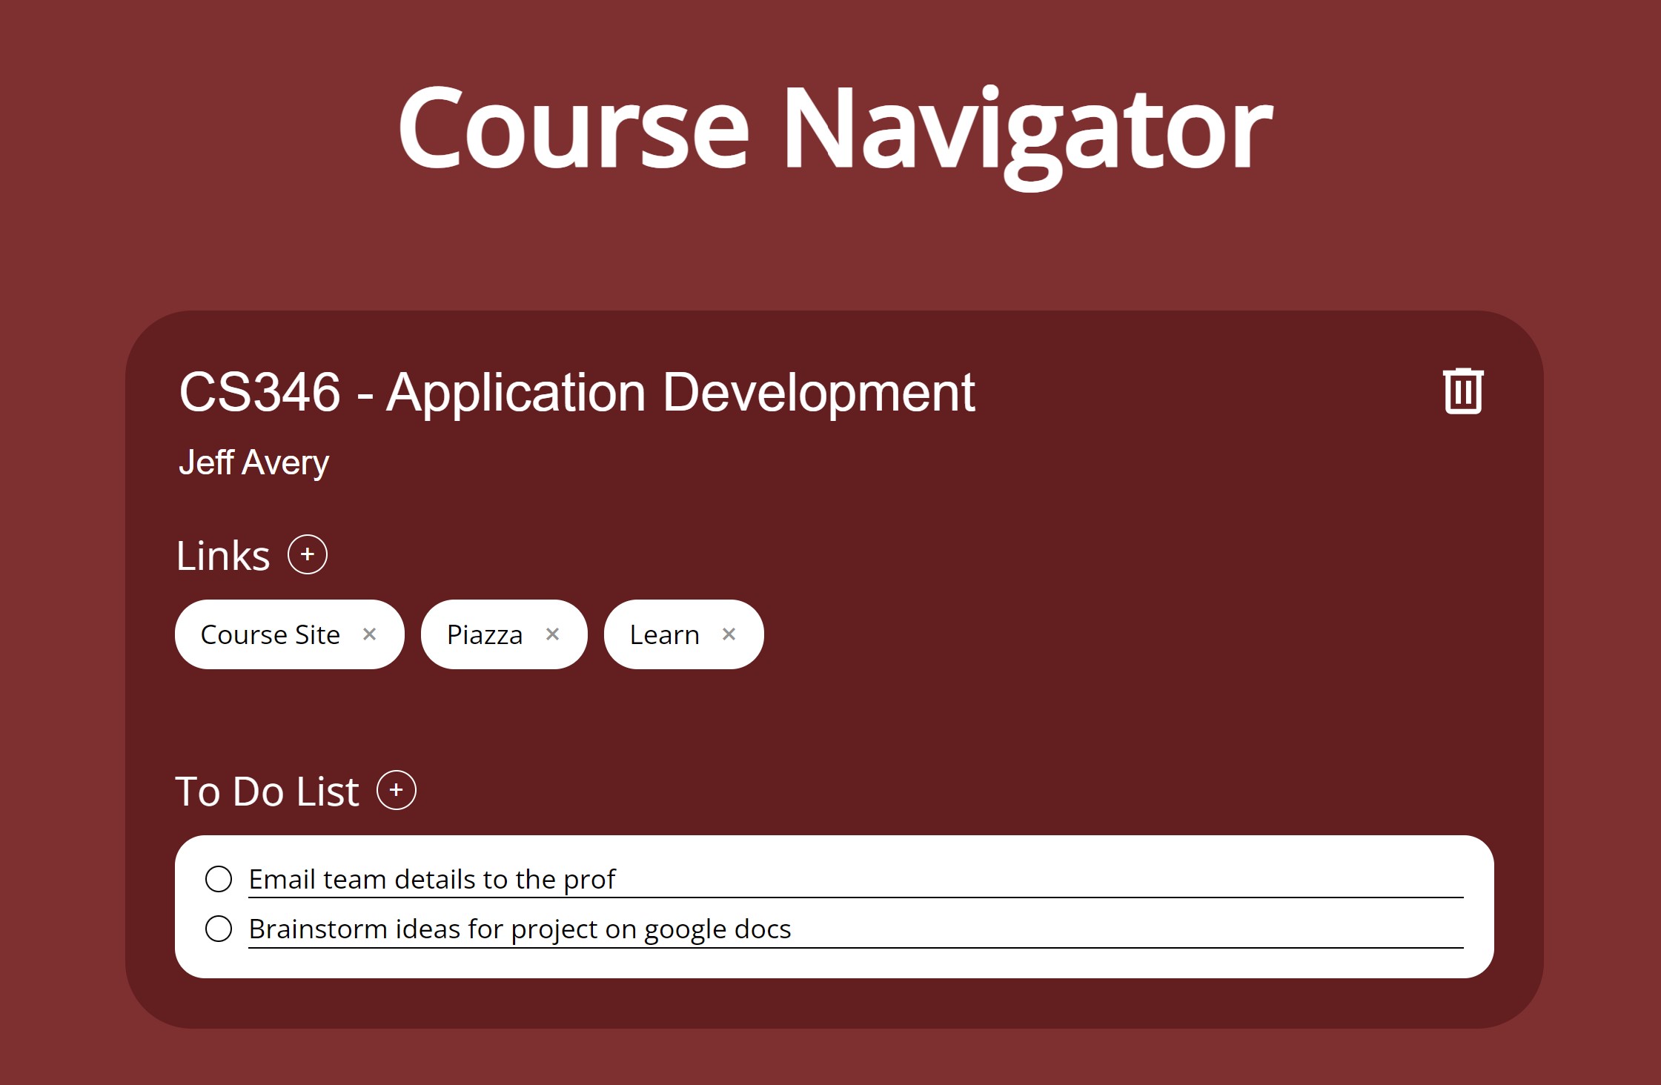The height and width of the screenshot is (1085, 1661).
Task: Mark 'Email team details to the prof' done
Action: coord(219,879)
